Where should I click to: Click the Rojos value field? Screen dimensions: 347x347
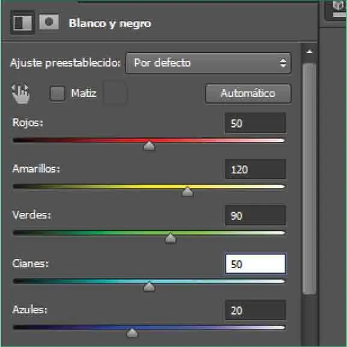click(255, 123)
